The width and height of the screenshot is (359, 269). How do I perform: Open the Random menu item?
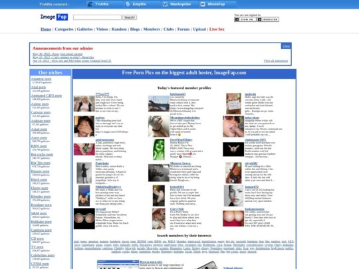119,29
